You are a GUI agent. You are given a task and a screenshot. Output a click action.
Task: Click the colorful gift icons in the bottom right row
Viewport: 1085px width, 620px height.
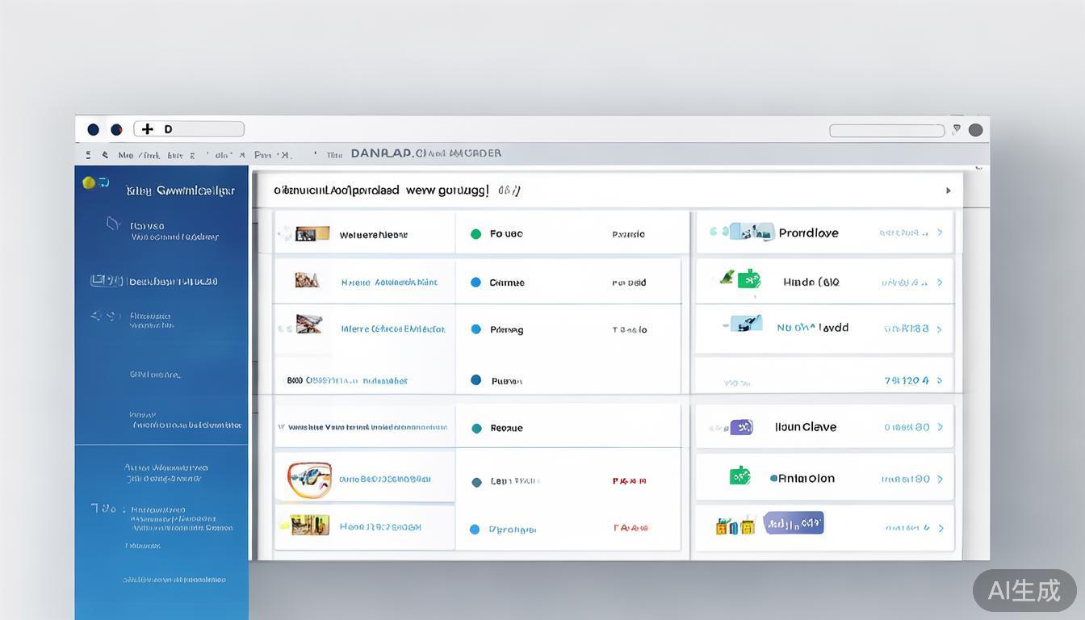tap(735, 526)
